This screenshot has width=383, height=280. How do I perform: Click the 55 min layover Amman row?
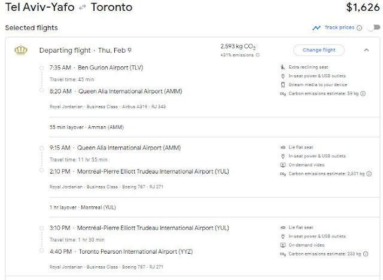point(87,127)
